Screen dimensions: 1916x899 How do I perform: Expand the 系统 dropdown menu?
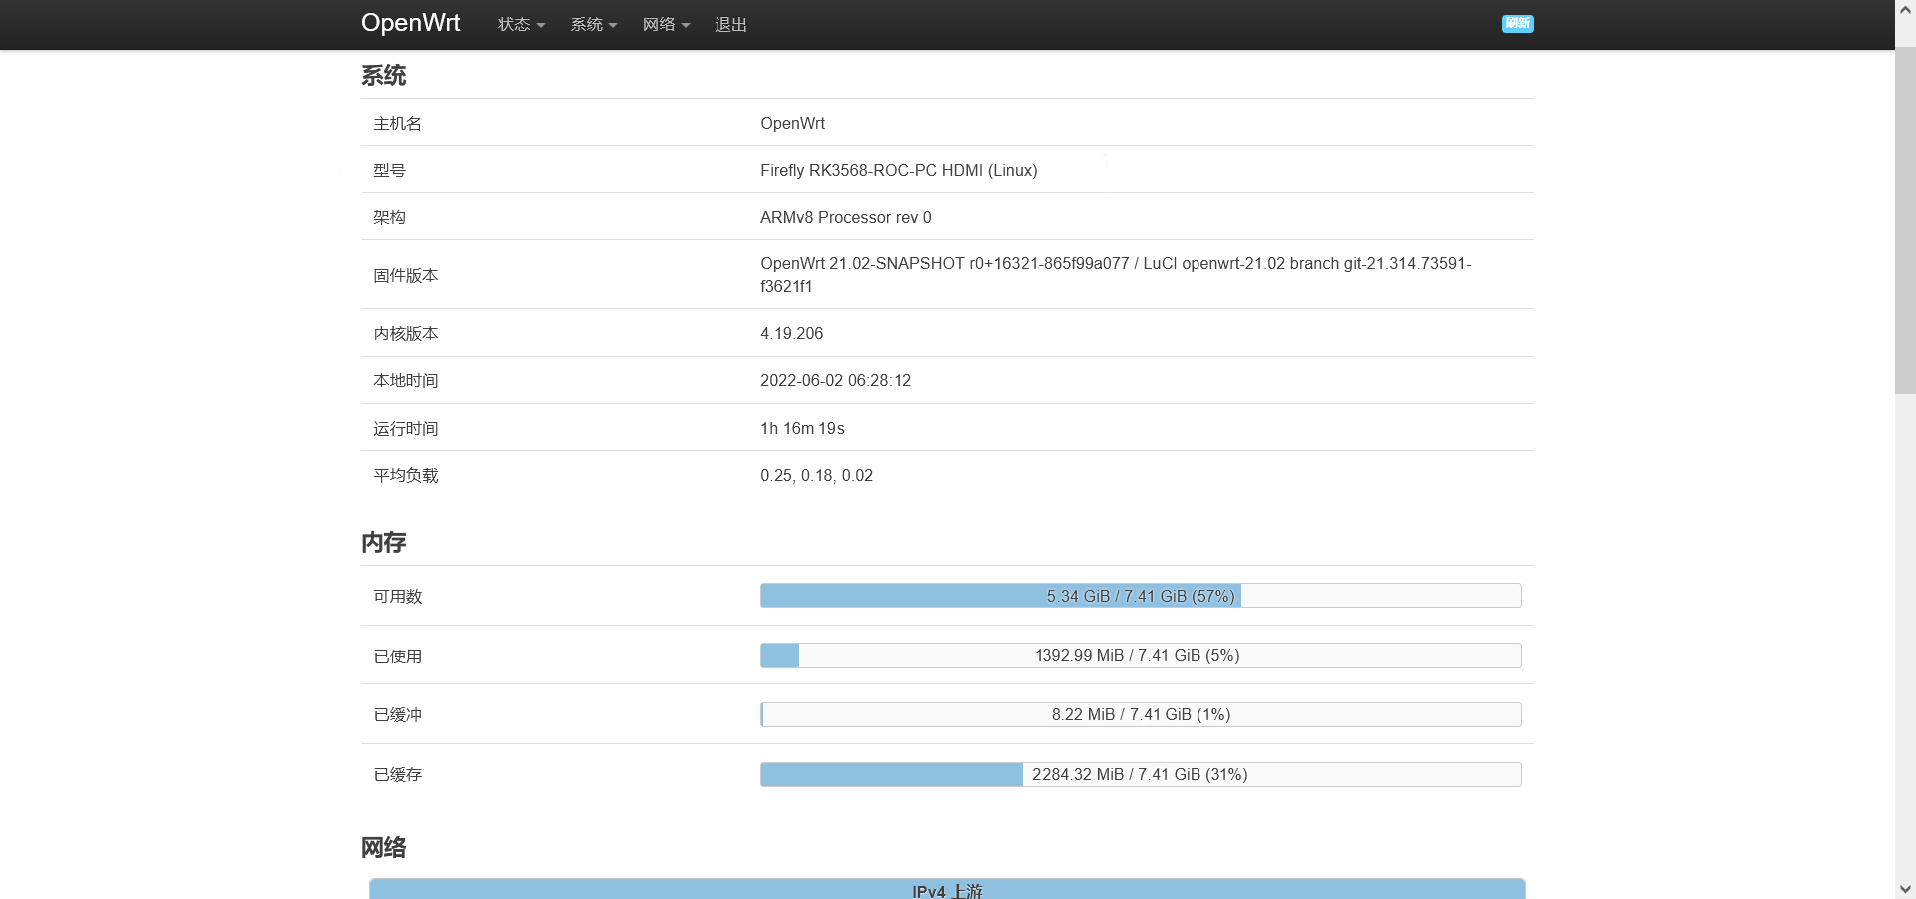pyautogui.click(x=594, y=24)
